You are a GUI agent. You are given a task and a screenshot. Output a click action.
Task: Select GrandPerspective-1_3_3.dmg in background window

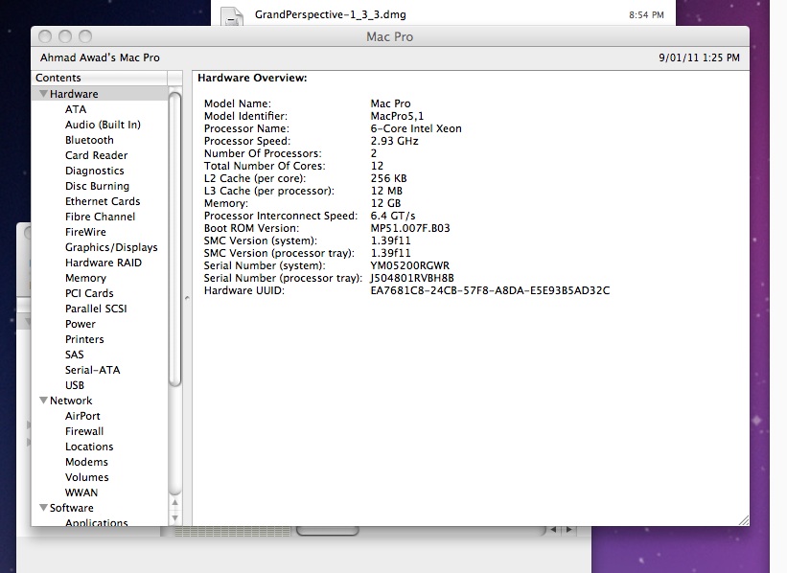coord(331,14)
